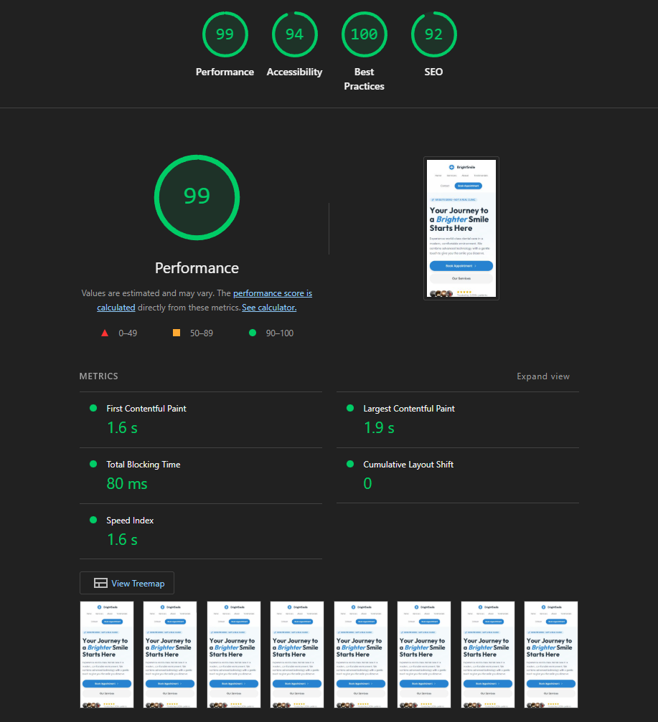Click the red triangle 0–49 legend icon
Screen dimensions: 658x722
point(105,333)
